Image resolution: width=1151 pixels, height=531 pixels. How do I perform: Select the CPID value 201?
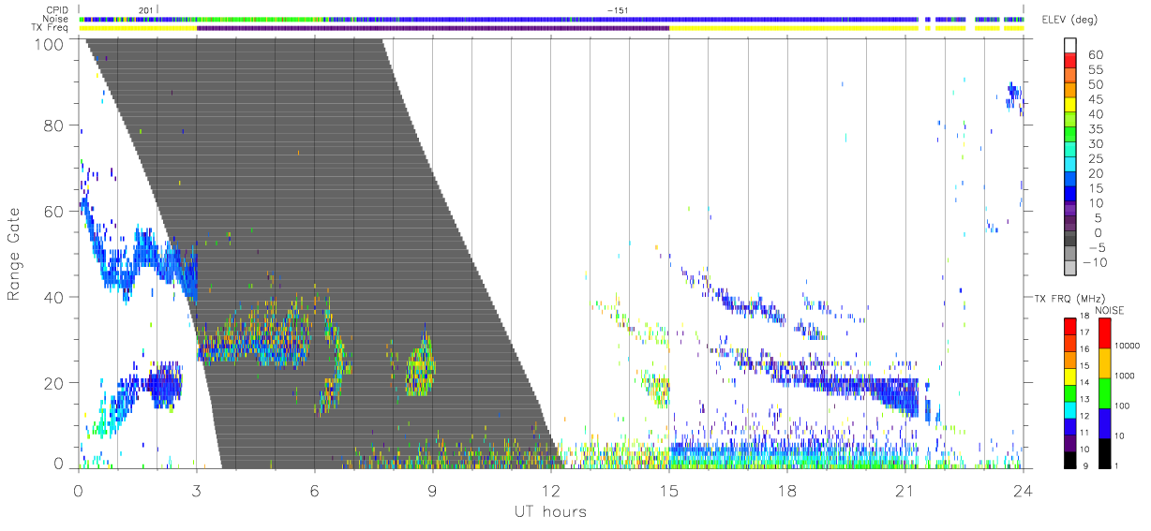[145, 9]
